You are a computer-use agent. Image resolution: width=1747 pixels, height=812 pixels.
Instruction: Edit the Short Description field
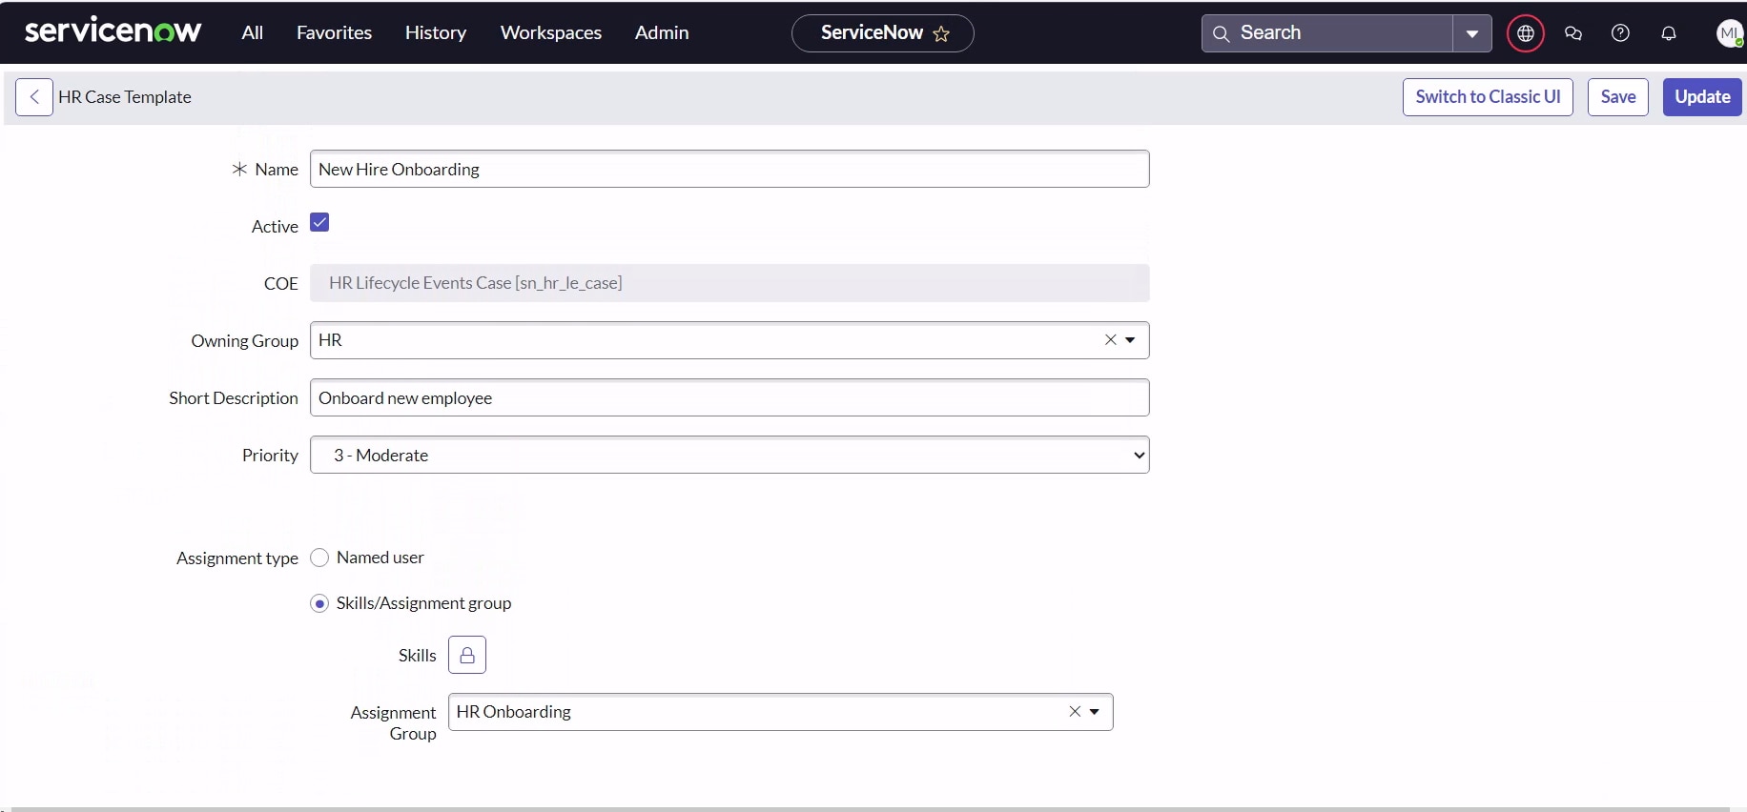pos(730,397)
